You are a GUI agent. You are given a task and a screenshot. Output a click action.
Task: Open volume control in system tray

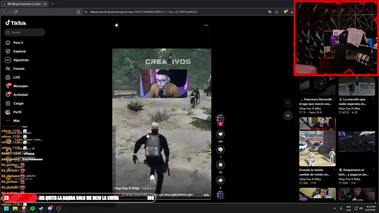tap(361, 209)
